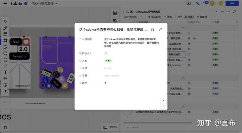The height and width of the screenshot is (133, 242).
Task: Redo in the review panel header
Action: [222, 12]
